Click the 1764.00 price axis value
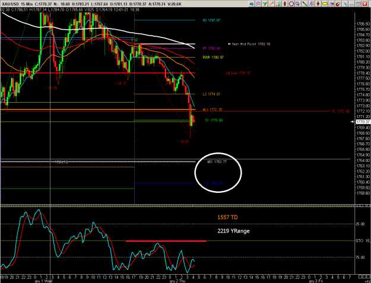This screenshot has width=371, height=283. (x=363, y=160)
